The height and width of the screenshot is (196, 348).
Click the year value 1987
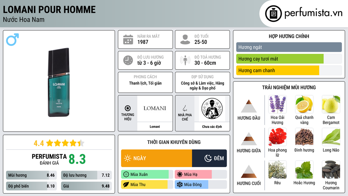[143, 42]
